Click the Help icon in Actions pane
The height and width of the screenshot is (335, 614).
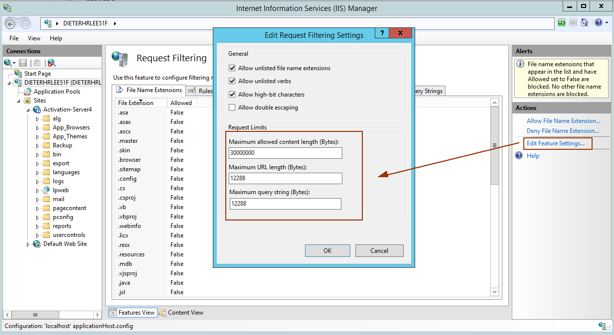tap(519, 156)
